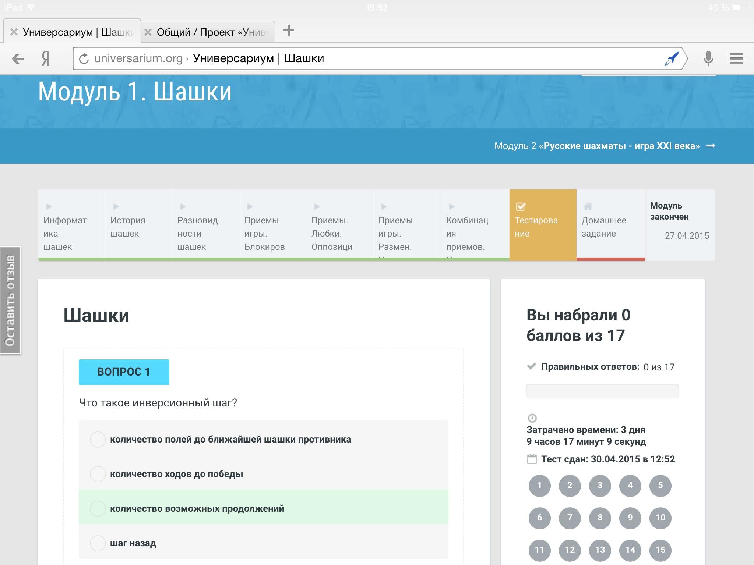Start voice search with microphone icon

click(x=708, y=58)
